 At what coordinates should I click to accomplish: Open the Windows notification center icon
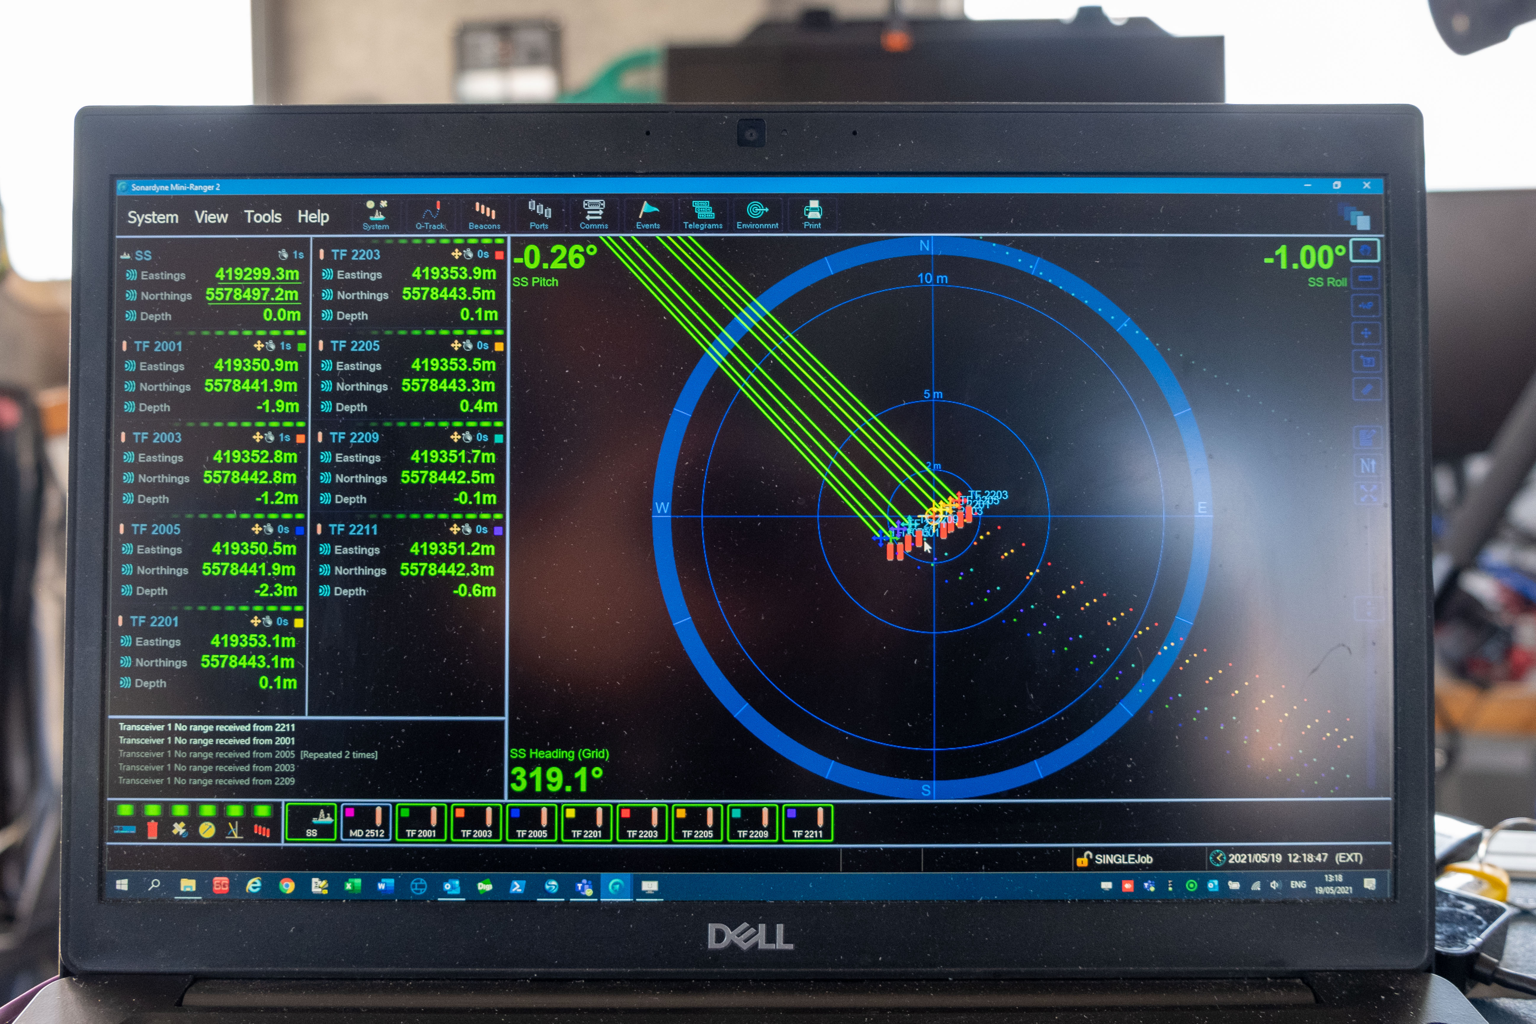(1370, 884)
